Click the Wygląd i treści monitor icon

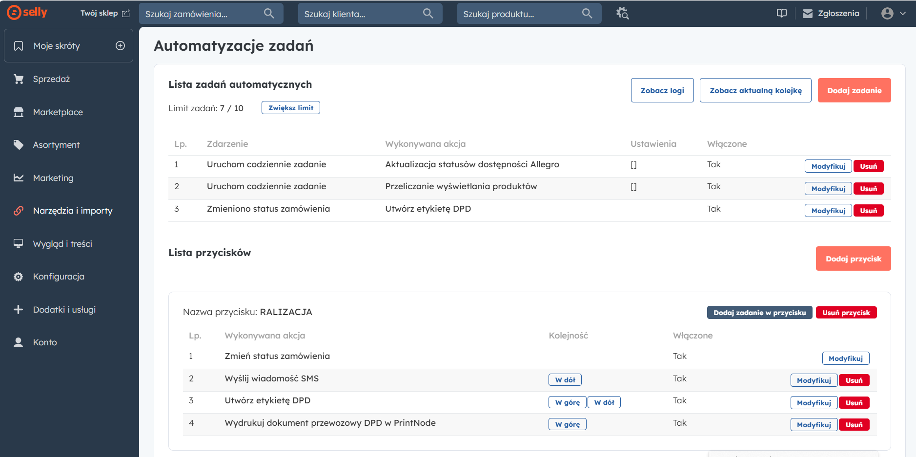tap(19, 244)
